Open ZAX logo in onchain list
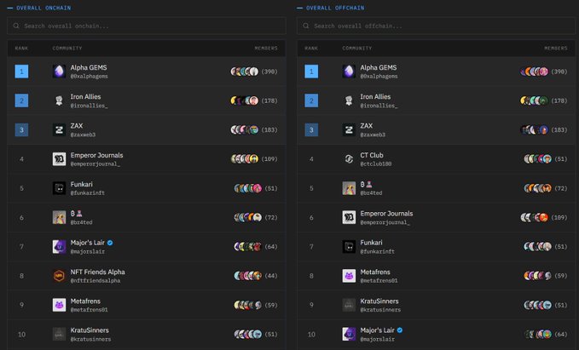The width and height of the screenshot is (579, 350). coord(59,129)
